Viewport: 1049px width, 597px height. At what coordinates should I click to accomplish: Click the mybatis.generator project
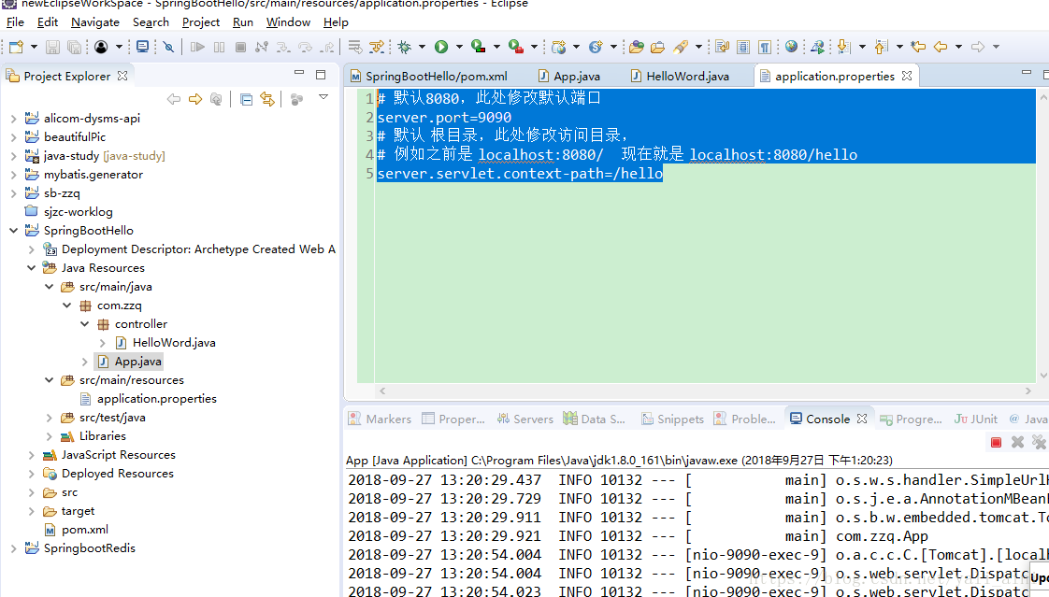click(84, 175)
